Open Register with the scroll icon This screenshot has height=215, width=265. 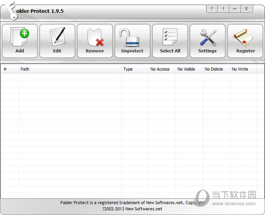[245, 41]
